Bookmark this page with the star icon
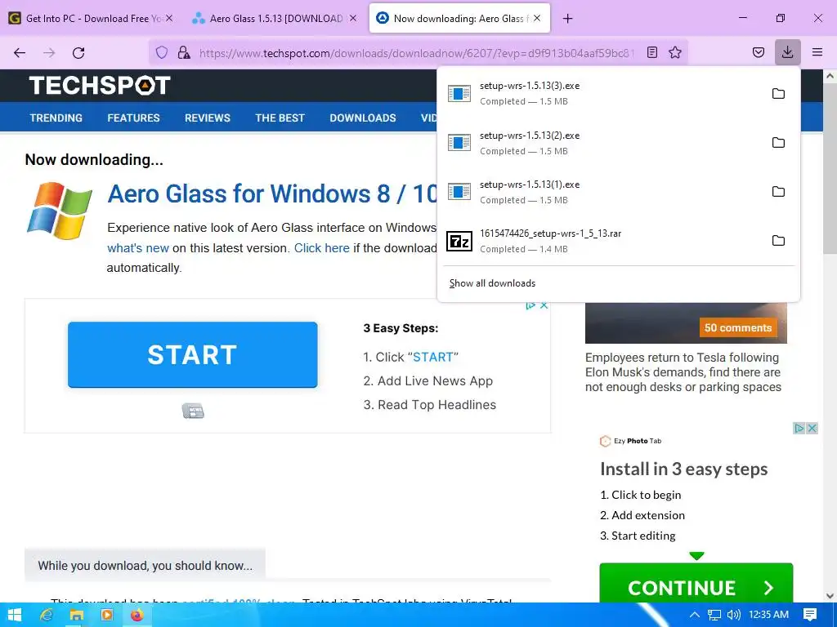837x627 pixels. coord(674,52)
